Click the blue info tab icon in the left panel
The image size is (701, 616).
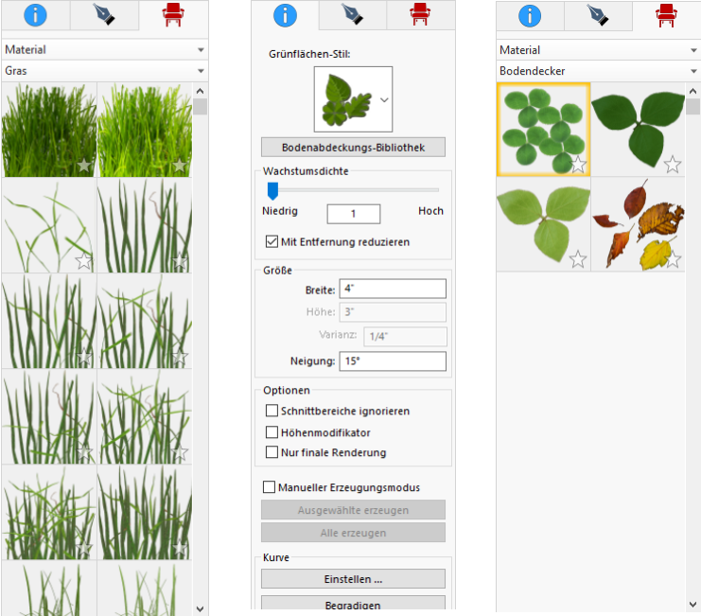[x=36, y=15]
